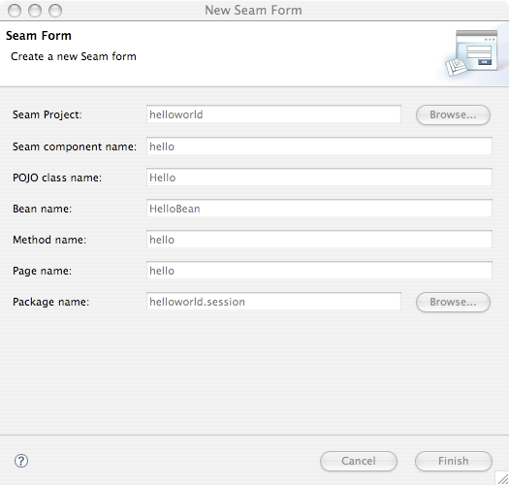Viewport: 509px width, 485px height.
Task: Minimize the New Seam Form window
Action: pyautogui.click(x=35, y=11)
